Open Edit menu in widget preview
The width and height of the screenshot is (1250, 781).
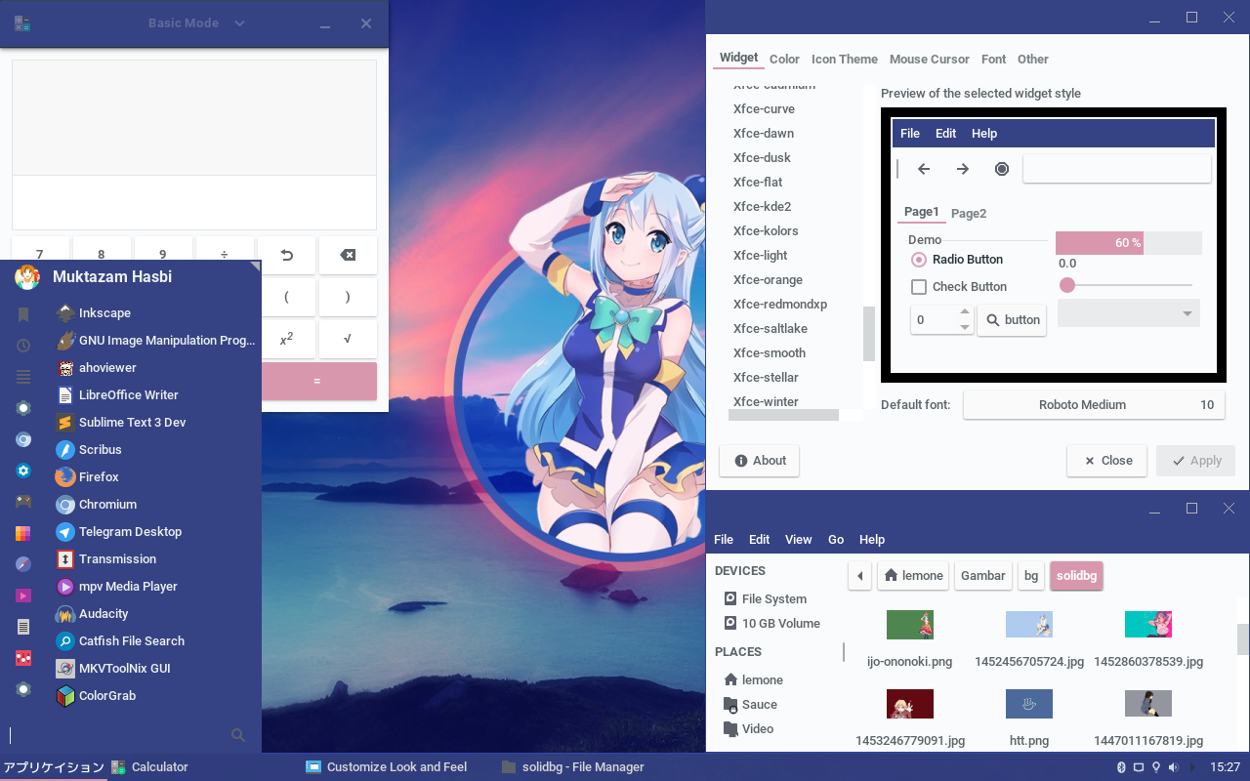[945, 134]
